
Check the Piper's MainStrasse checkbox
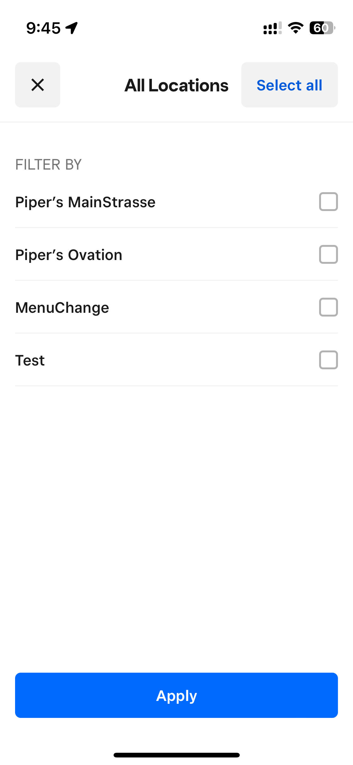coord(328,202)
